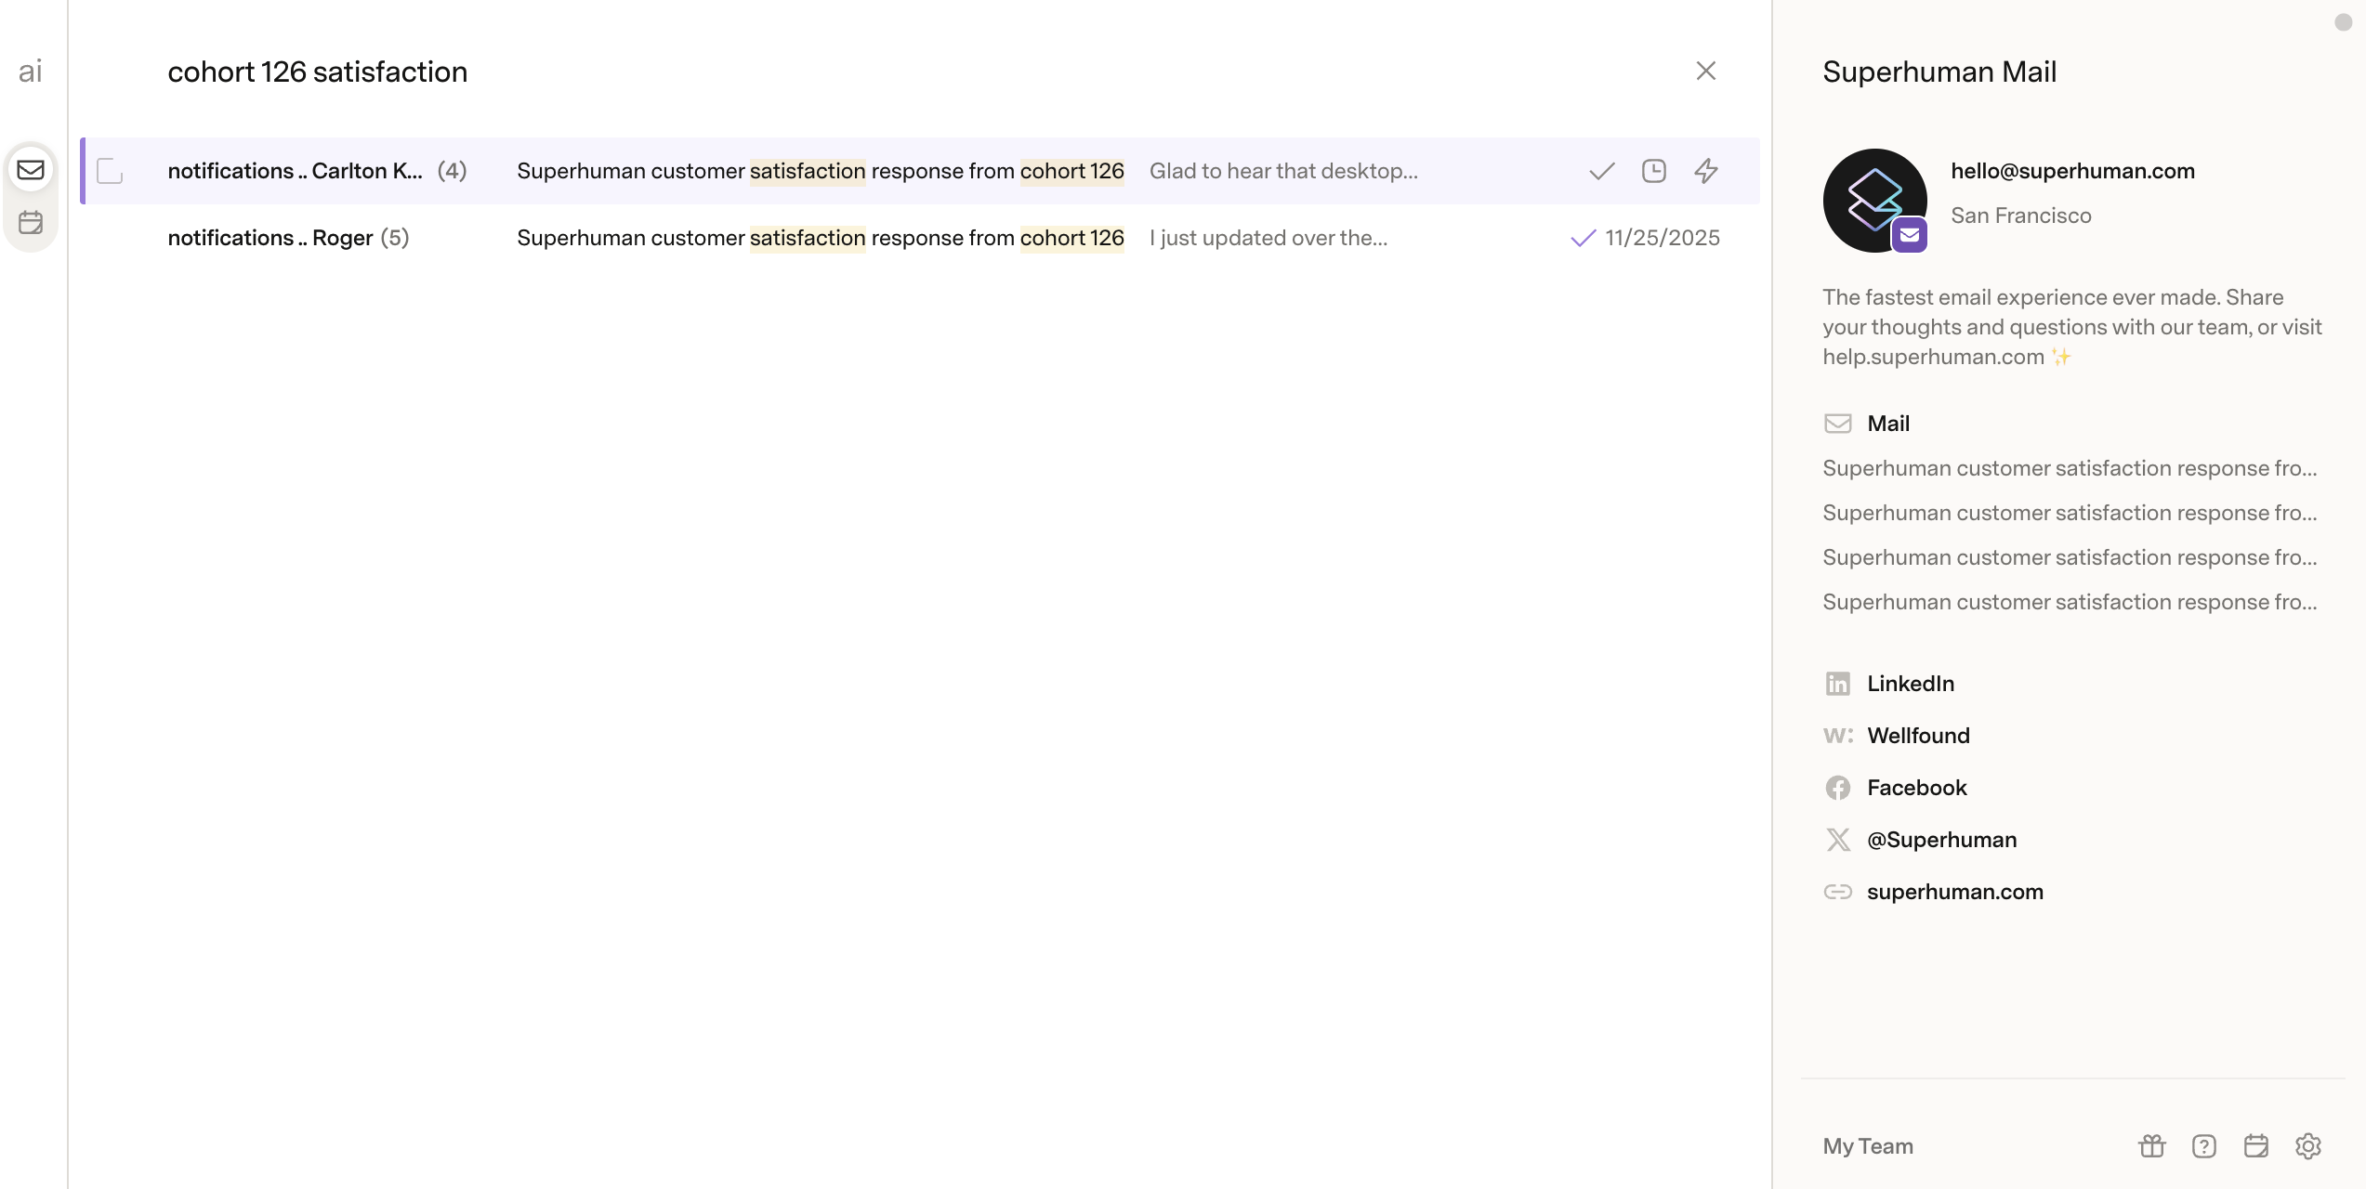Click the San Francisco location text
The height and width of the screenshot is (1189, 2366).
point(2020,216)
